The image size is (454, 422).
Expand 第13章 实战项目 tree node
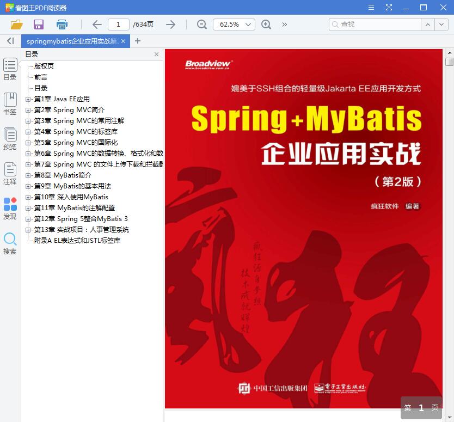[x=28, y=230]
